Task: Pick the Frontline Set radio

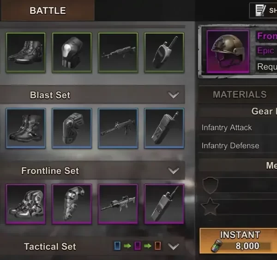Action: (x=164, y=204)
